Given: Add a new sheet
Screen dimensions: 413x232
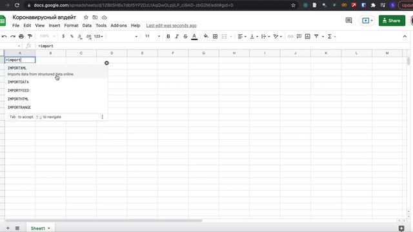Looking at the screenshot, I should tap(8, 228).
